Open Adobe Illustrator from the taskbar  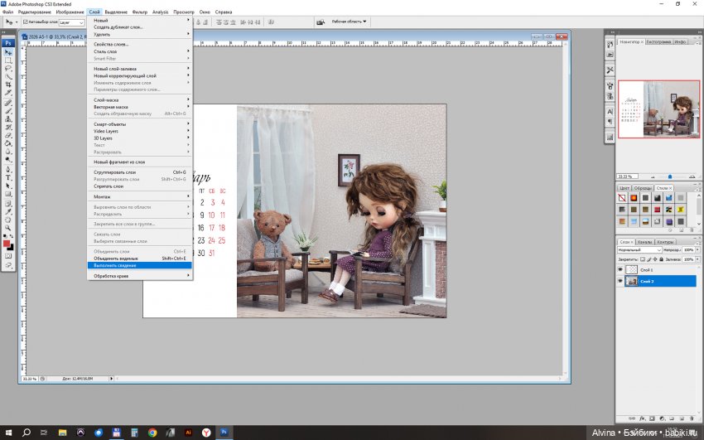click(x=188, y=433)
